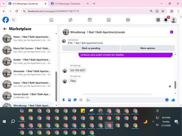The width and height of the screenshot is (182, 136).
Task: Click the install app icon in address bar
Action: click(157, 11)
